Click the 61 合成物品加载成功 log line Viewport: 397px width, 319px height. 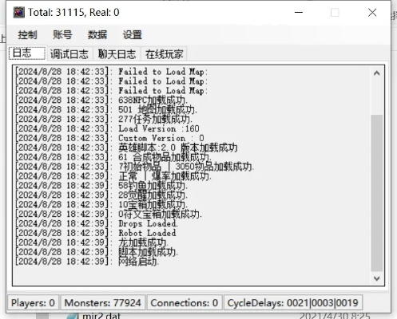113,157
